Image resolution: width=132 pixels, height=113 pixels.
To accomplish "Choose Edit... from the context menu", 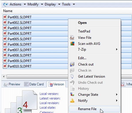I will [82, 58].
